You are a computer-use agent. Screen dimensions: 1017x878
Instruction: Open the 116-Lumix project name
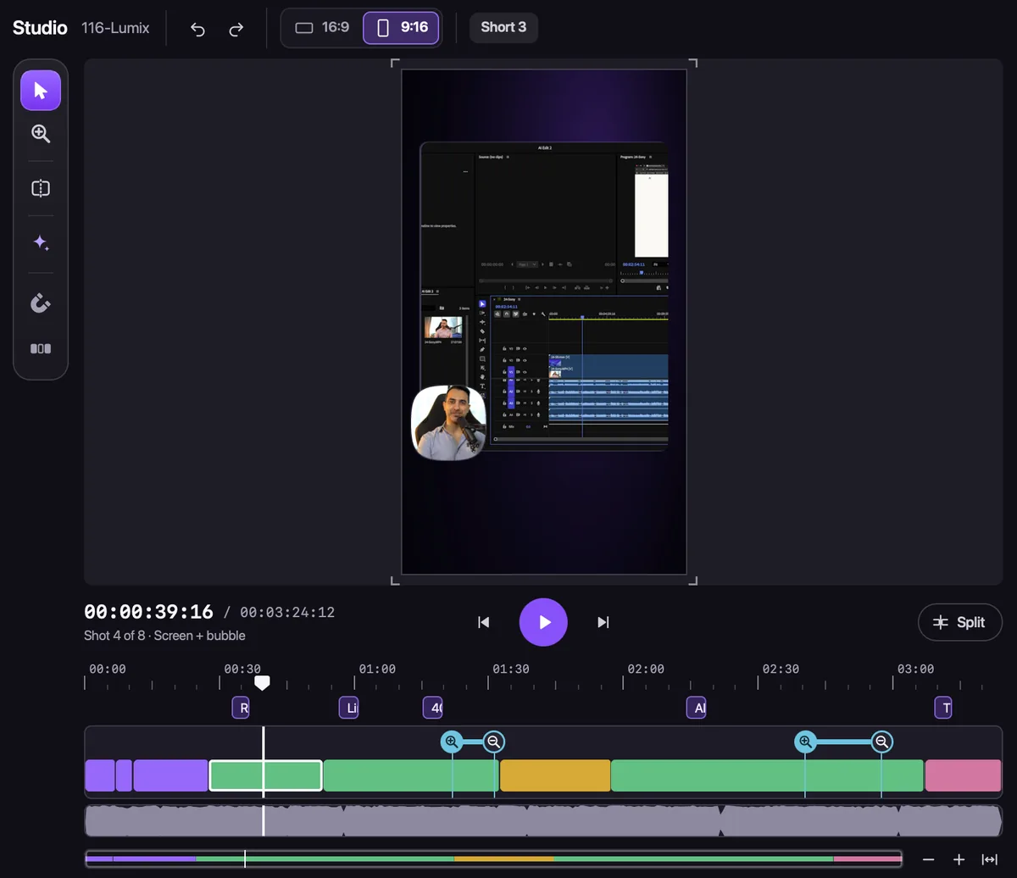coord(115,28)
